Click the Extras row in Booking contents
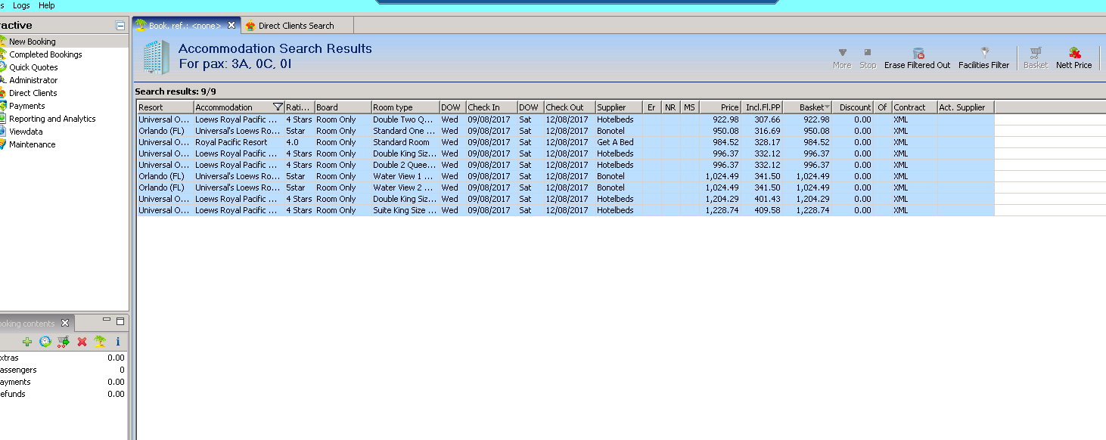This screenshot has width=1106, height=440. pos(63,358)
